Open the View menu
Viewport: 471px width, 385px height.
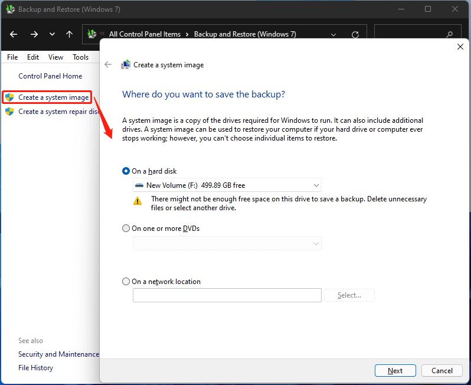(55, 57)
